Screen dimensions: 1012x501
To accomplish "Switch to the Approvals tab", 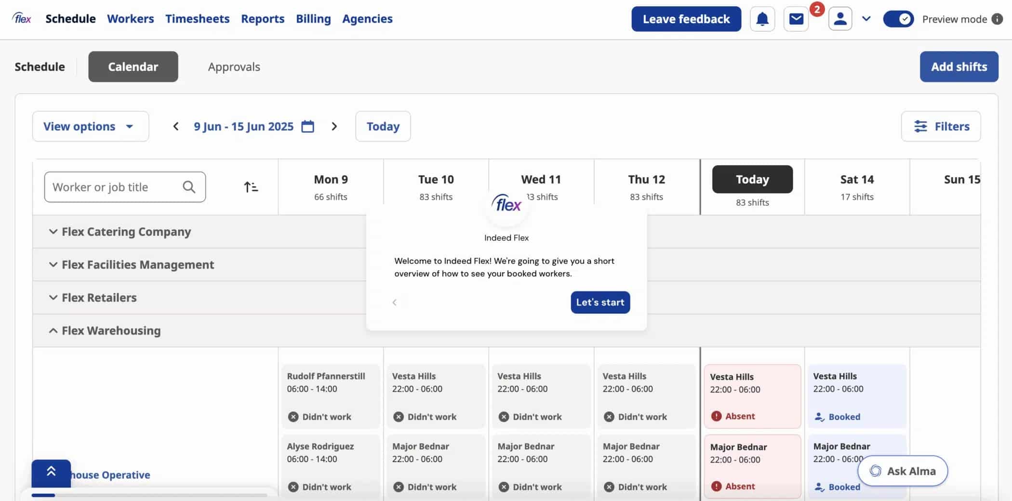I will (234, 67).
